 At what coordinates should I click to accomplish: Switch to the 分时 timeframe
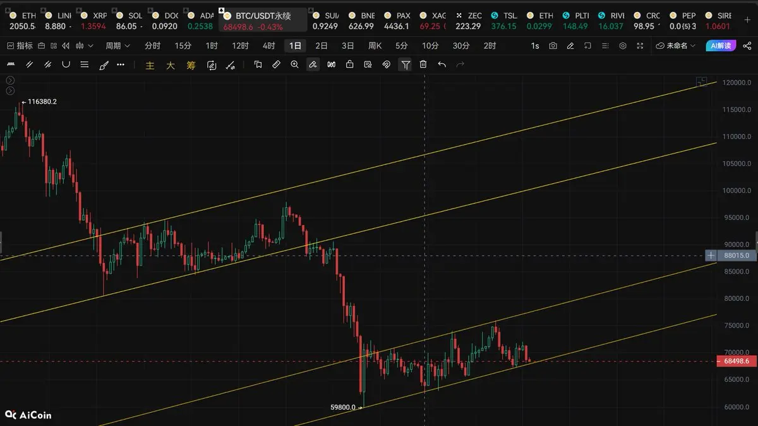152,46
